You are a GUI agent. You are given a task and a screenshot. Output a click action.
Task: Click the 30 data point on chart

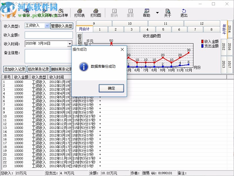point(188,53)
